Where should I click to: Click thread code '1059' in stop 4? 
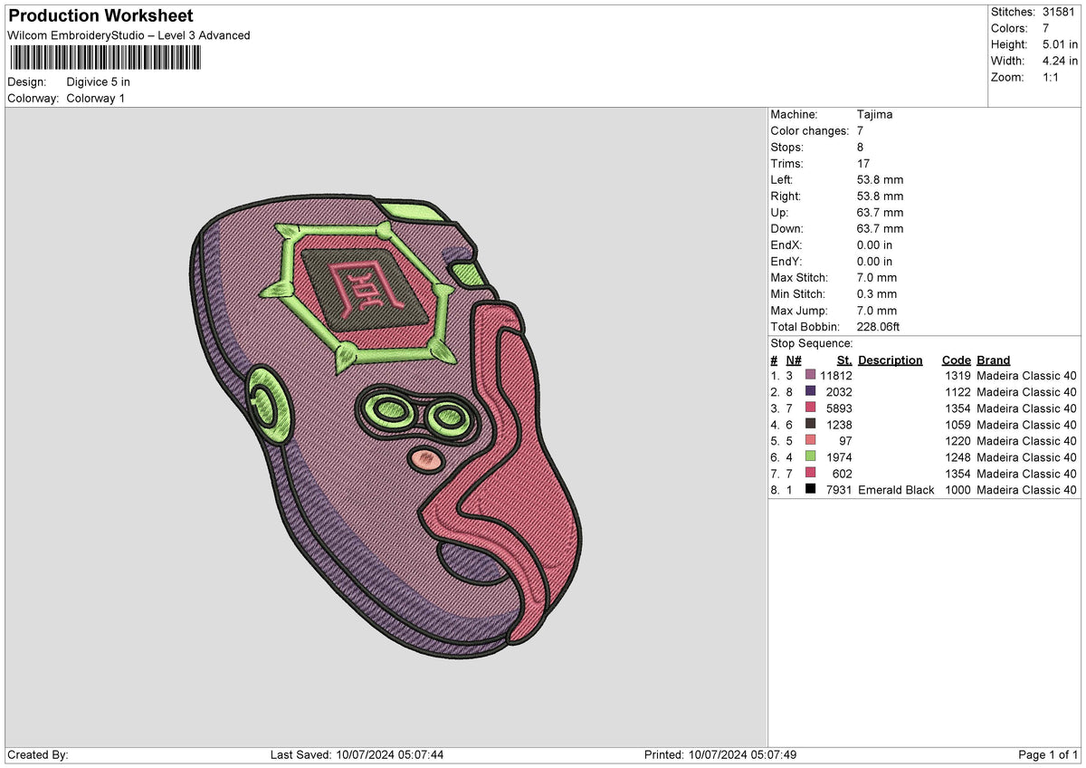point(957,425)
